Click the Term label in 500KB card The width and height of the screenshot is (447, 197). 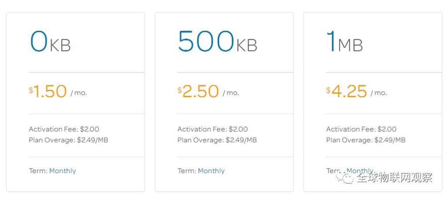pyautogui.click(x=187, y=171)
